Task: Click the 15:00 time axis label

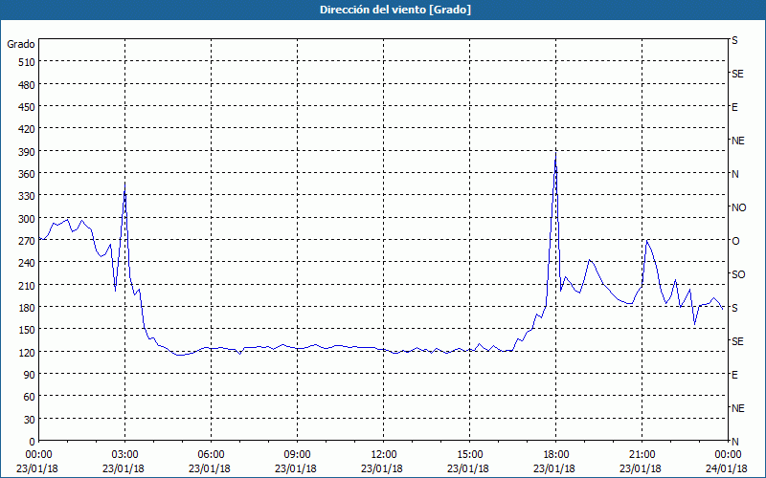Action: point(468,455)
